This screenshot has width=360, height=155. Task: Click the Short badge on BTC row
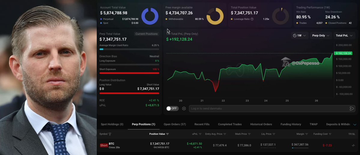[104, 145]
